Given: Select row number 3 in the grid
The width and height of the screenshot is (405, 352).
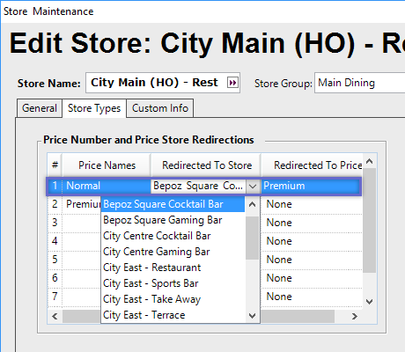Looking at the screenshot, I should click(x=55, y=223).
